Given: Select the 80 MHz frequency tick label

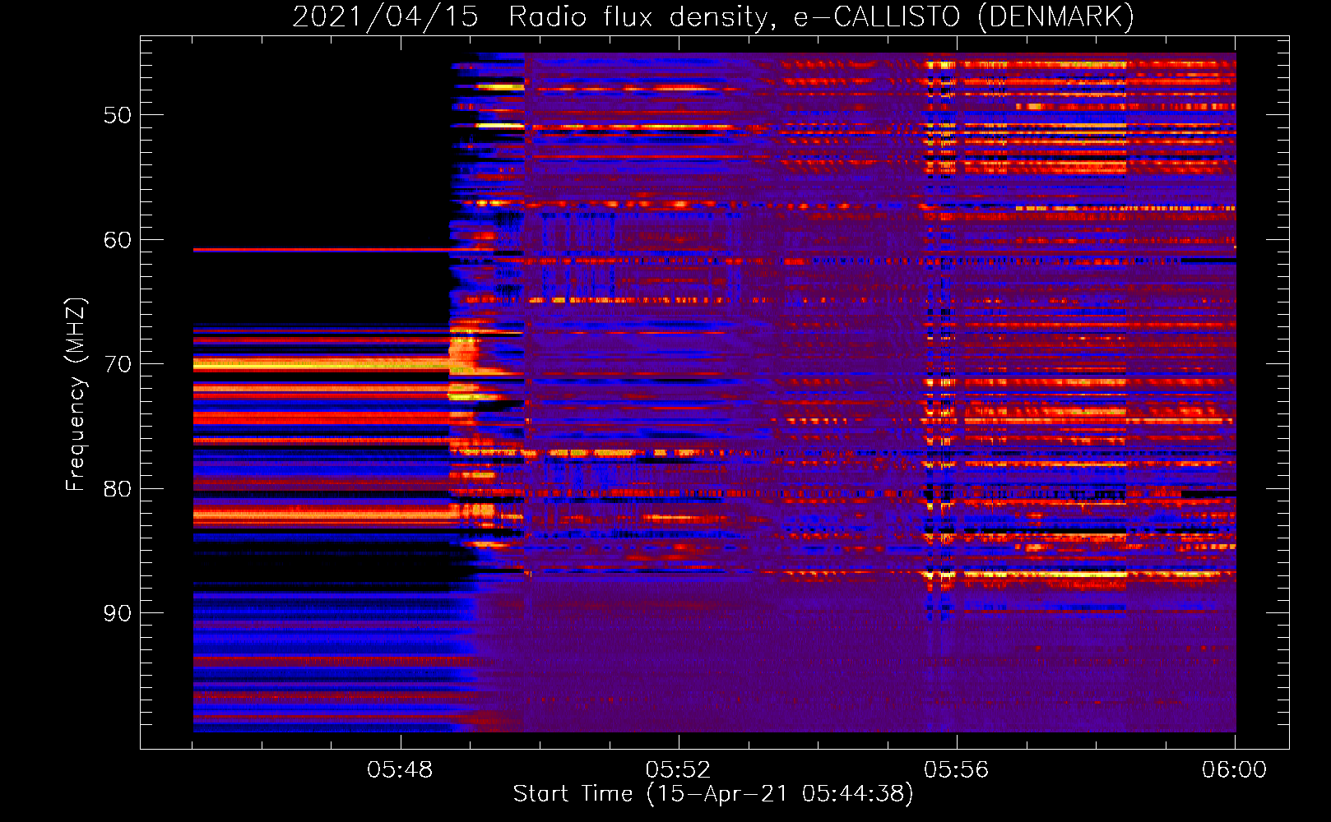Looking at the screenshot, I should point(118,489).
